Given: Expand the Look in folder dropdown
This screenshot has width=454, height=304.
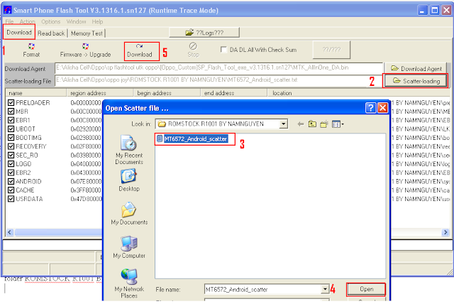Looking at the screenshot, I should tap(284, 124).
